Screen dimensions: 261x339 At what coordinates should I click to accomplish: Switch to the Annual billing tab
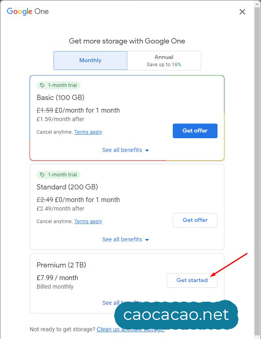164,61
